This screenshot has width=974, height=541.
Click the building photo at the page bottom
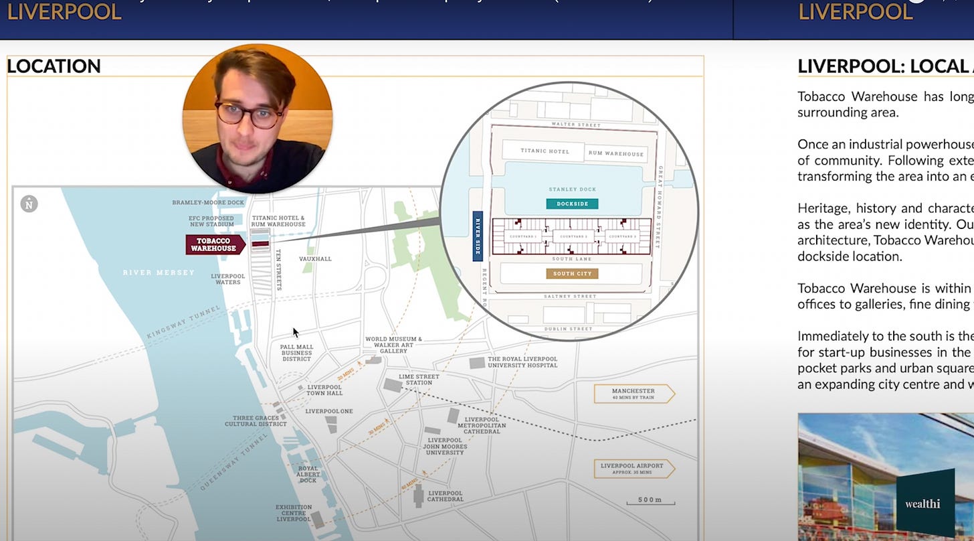coord(885,477)
